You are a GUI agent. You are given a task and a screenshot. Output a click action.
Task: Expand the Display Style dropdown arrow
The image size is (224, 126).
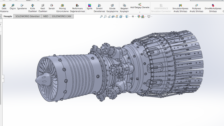130,17
